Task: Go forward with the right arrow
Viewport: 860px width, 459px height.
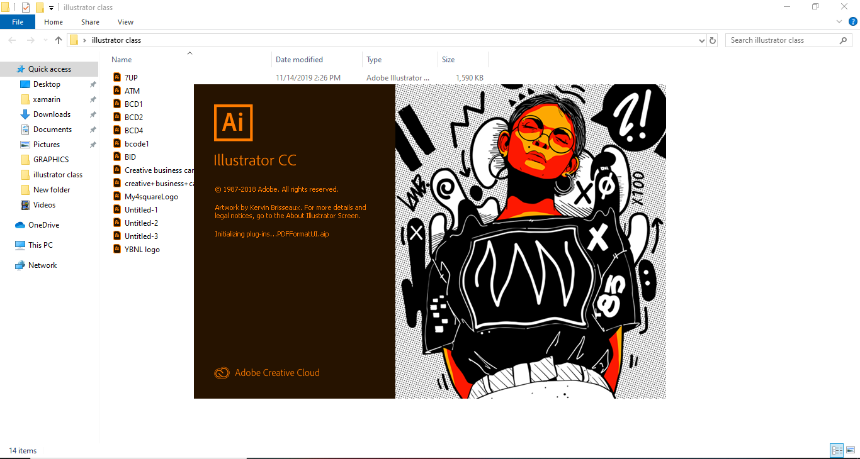Action: point(30,40)
